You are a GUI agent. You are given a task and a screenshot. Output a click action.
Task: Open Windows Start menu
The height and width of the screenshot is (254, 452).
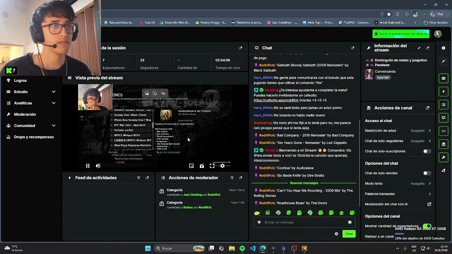[148, 248]
